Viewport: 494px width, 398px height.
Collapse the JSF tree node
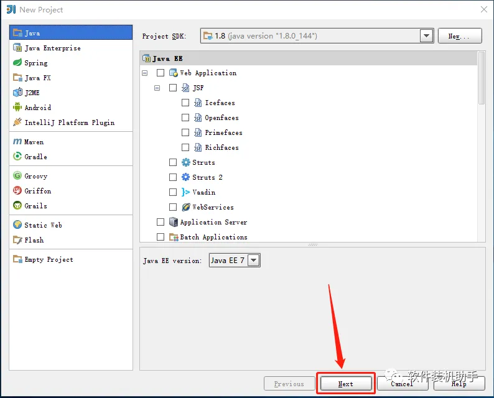tap(157, 88)
